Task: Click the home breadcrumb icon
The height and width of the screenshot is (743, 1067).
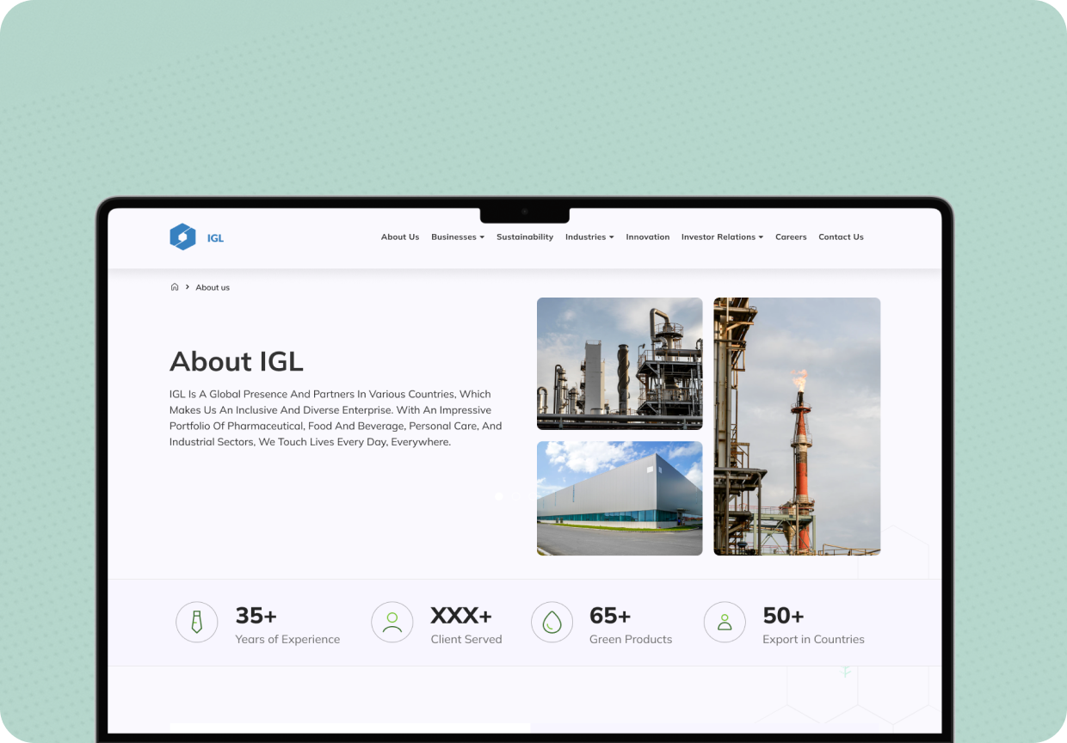Action: coord(175,287)
